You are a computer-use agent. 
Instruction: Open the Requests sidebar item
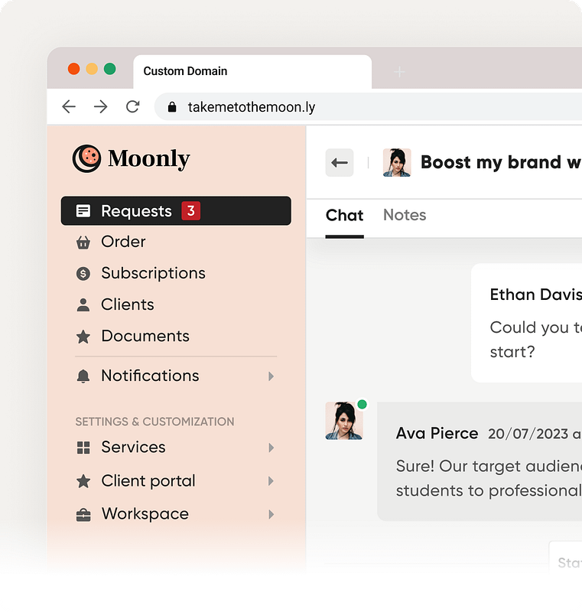(176, 211)
